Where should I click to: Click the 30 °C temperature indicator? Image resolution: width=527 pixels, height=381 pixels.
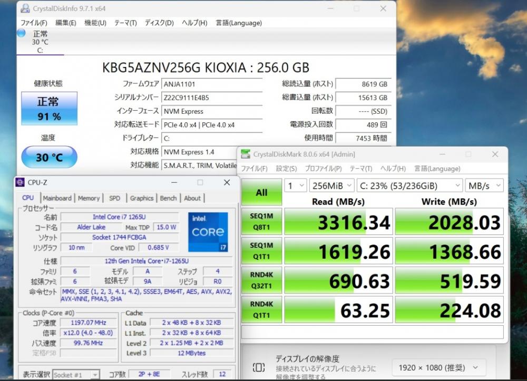tap(49, 157)
